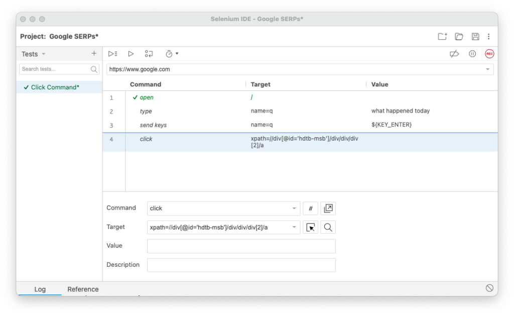Find target element in page

tap(328, 228)
